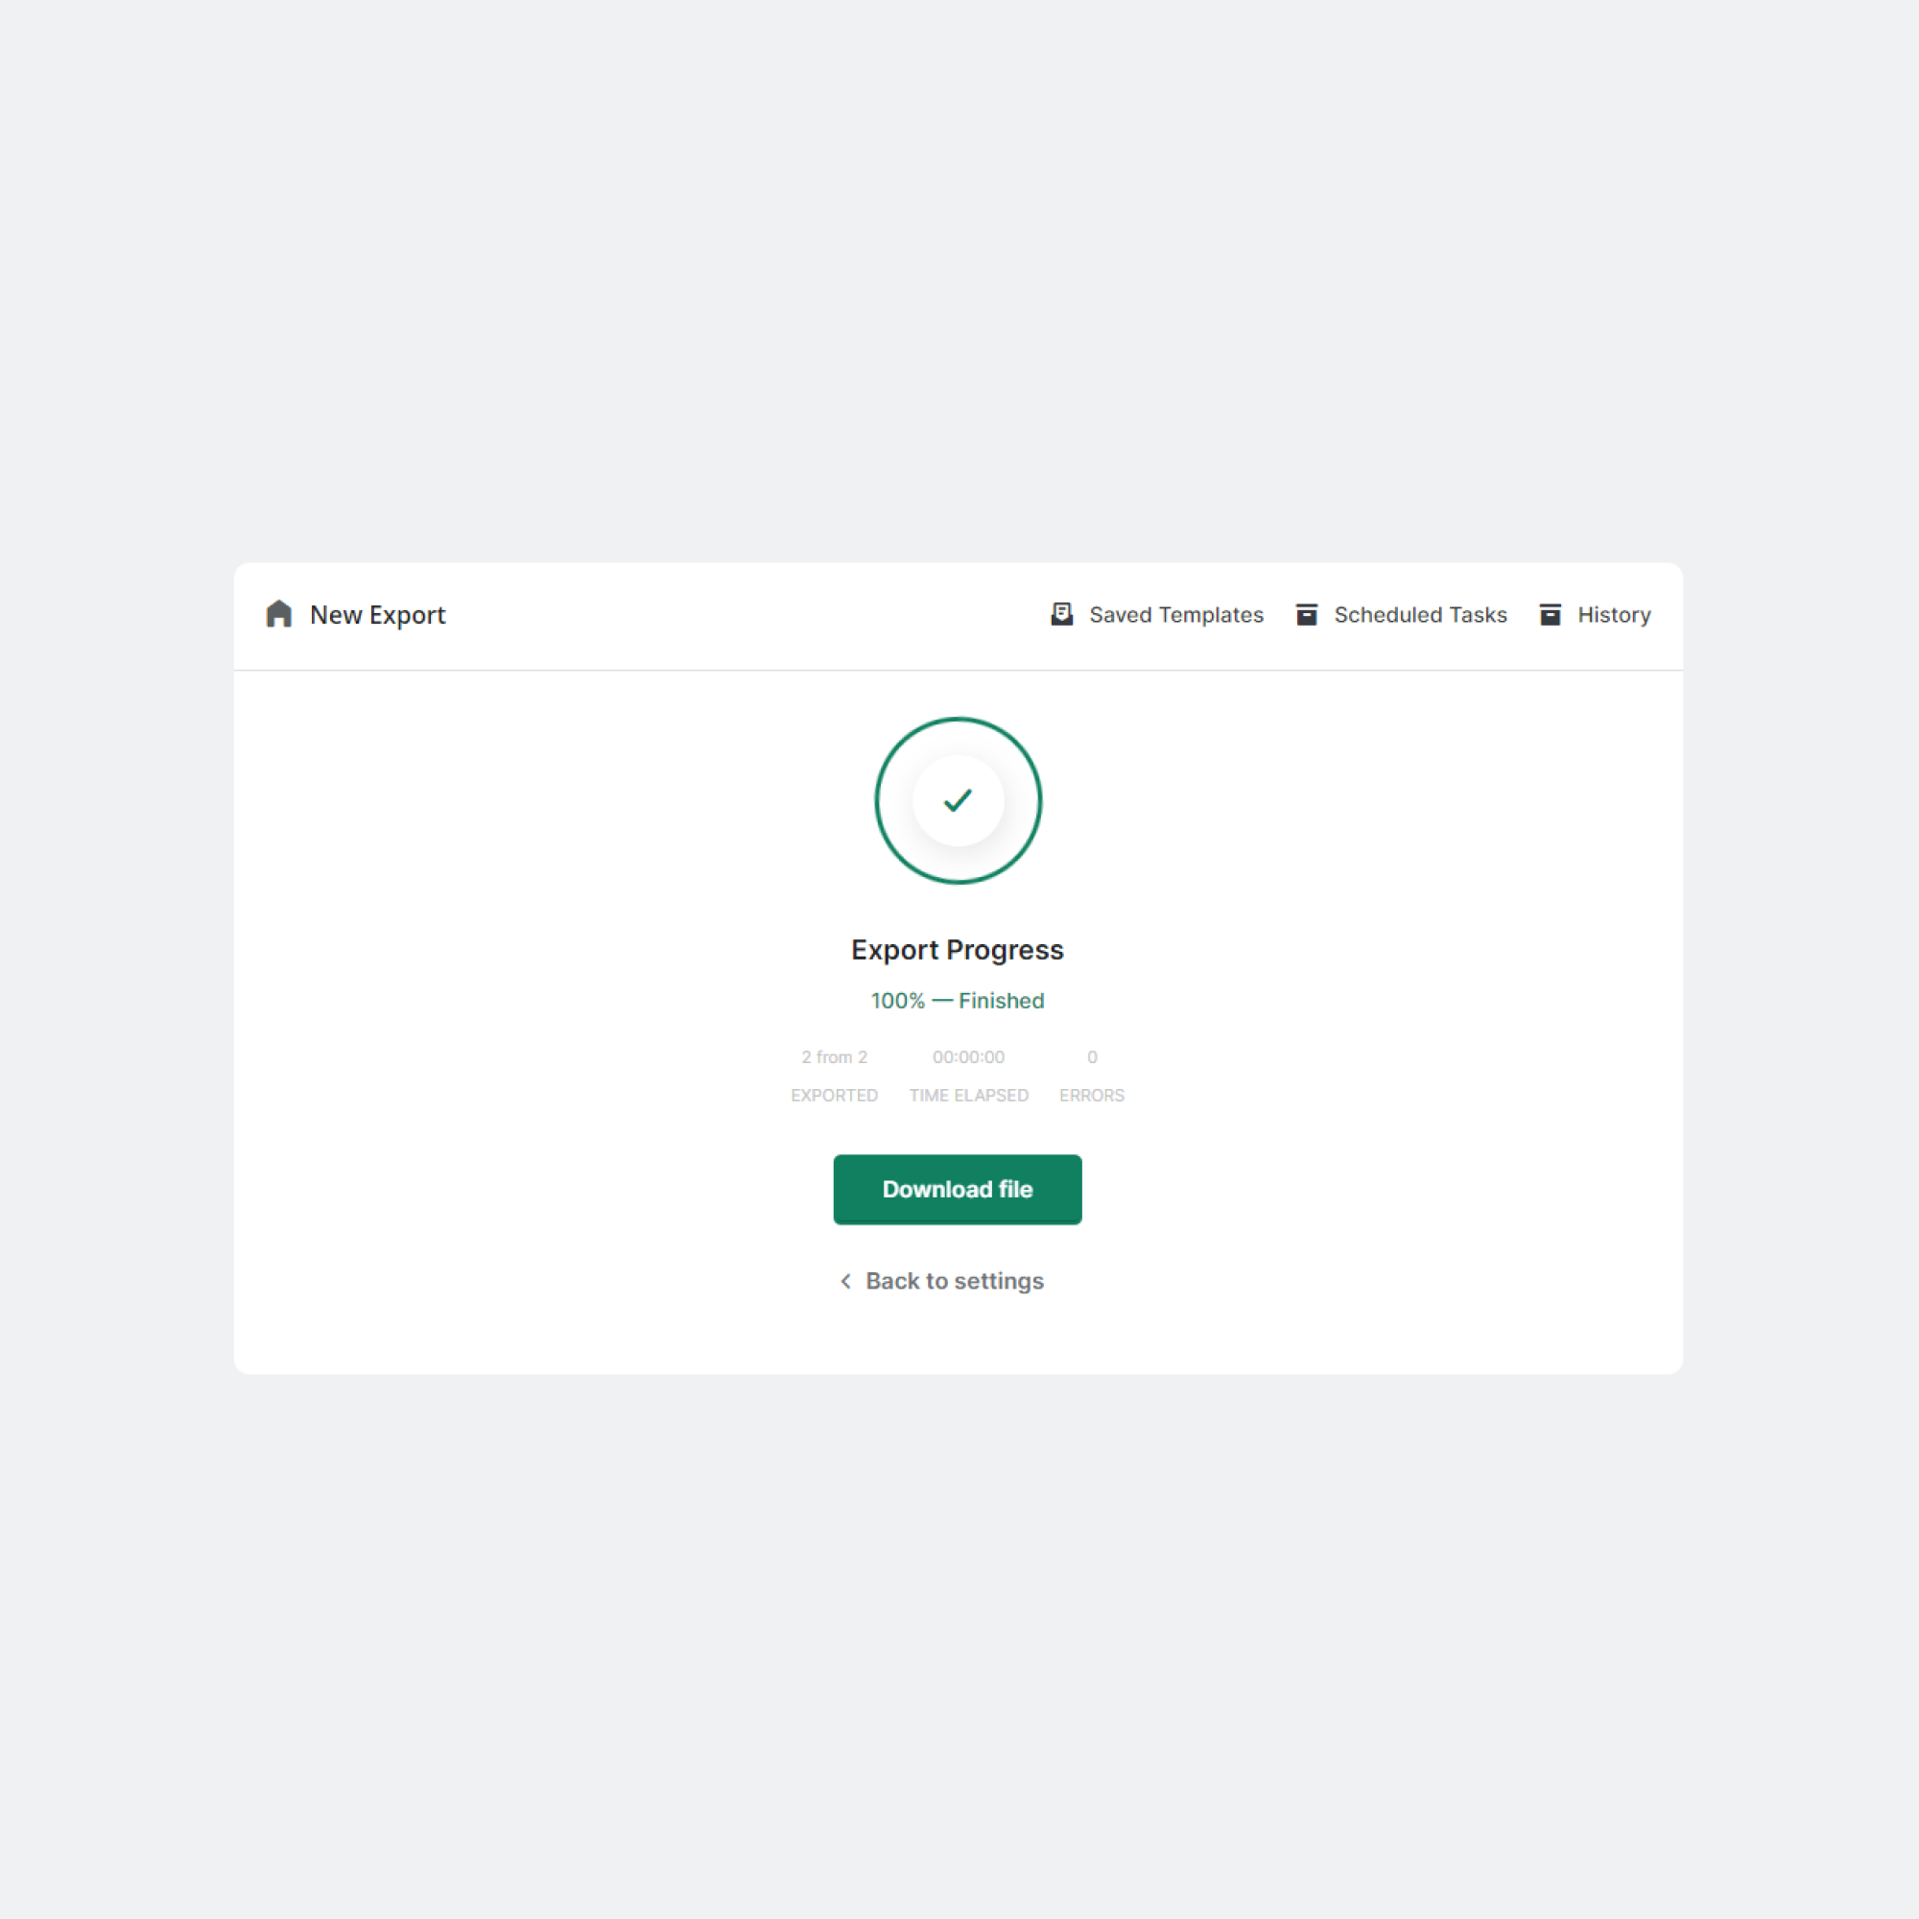Select the New Export title

click(x=377, y=615)
